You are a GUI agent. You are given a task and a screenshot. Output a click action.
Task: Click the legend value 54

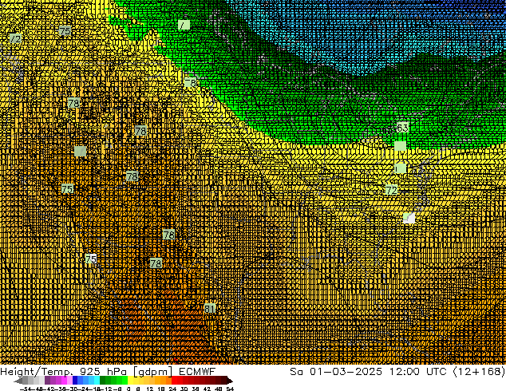point(230,389)
